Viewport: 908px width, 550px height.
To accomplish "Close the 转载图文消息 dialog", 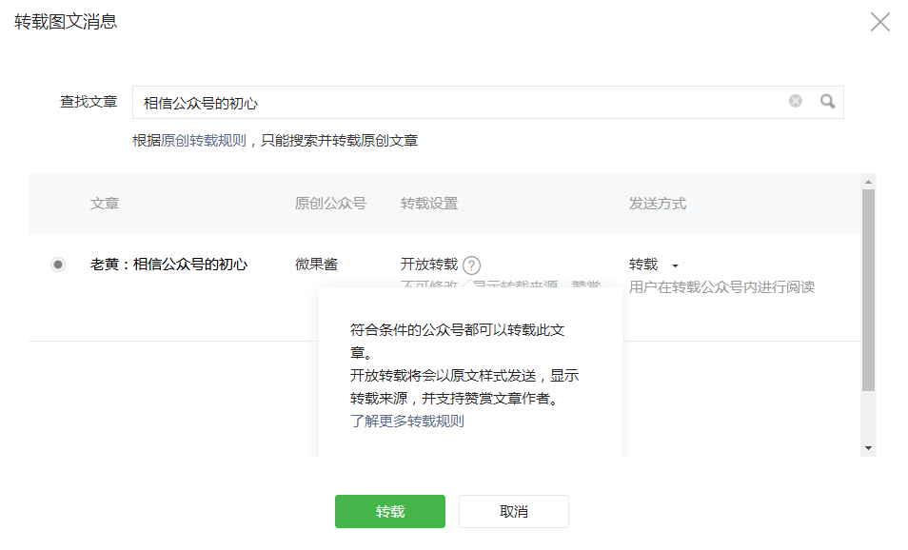I will tap(879, 22).
